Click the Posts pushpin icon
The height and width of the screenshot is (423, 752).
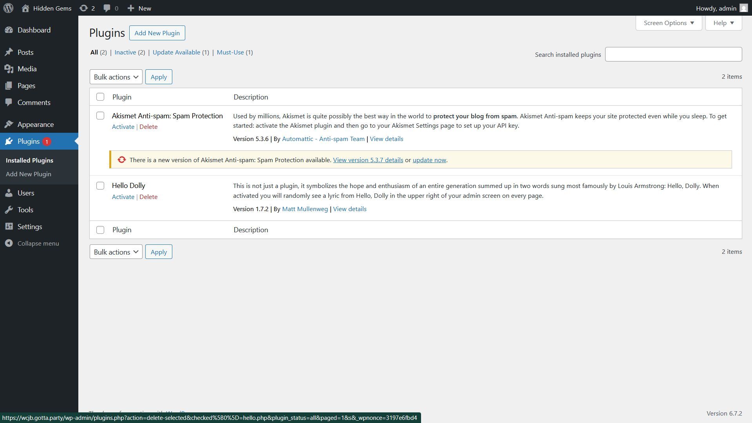9,52
